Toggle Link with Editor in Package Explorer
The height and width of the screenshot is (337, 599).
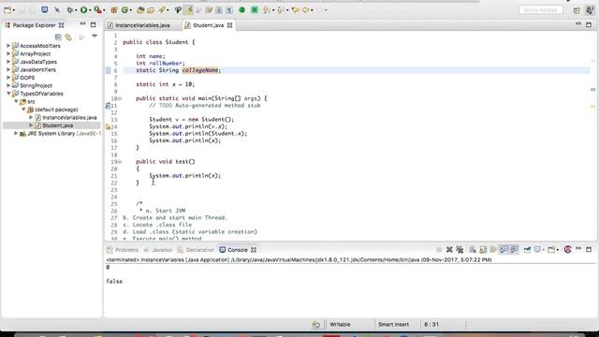[68, 37]
